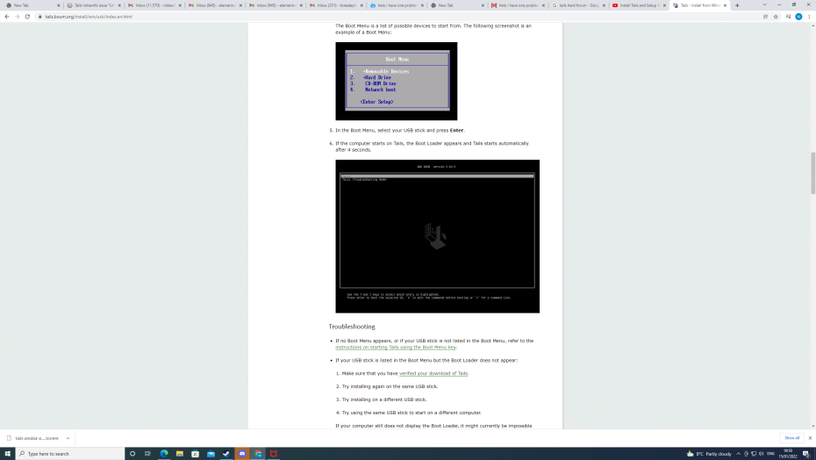This screenshot has height=460, width=816.
Task: Open the downloaded tails-amd64 torrent file
Action: pos(32,438)
